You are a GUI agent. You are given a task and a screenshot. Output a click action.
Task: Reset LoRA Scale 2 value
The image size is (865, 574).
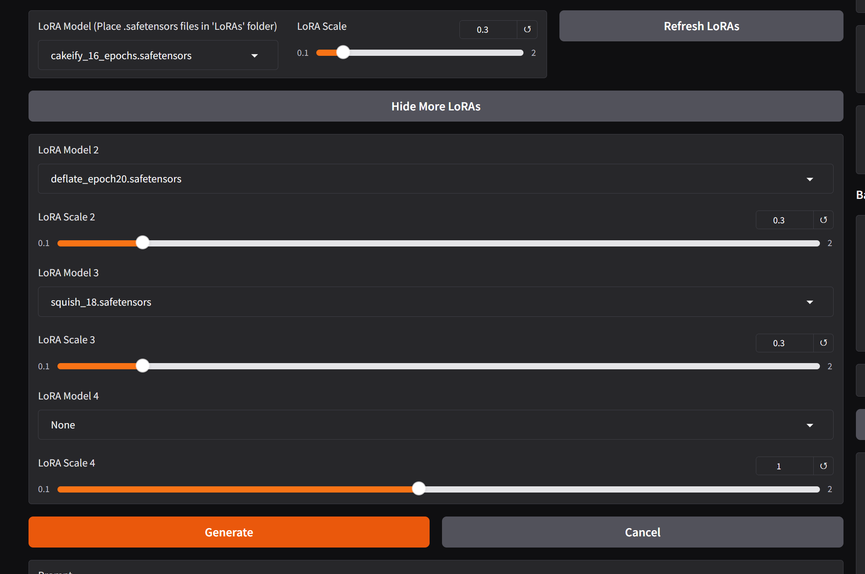(823, 220)
